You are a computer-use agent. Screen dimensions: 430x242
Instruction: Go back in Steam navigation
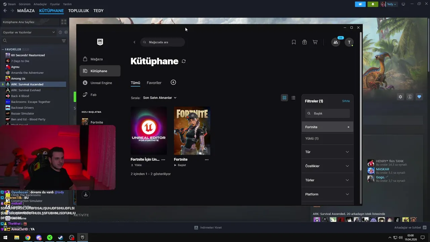5,11
